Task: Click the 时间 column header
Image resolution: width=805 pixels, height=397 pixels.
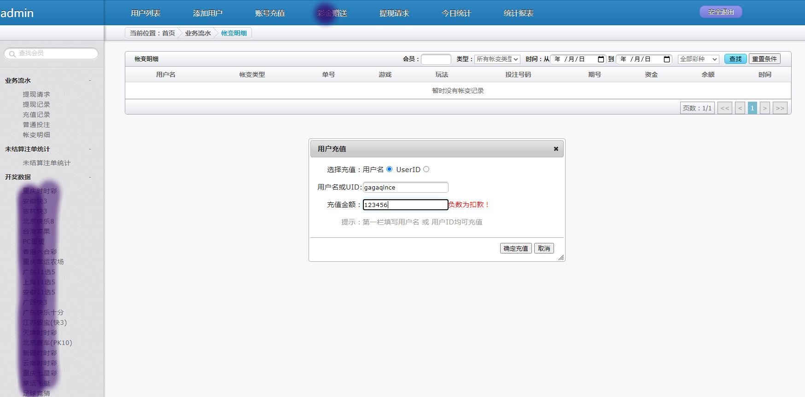Action: point(764,75)
